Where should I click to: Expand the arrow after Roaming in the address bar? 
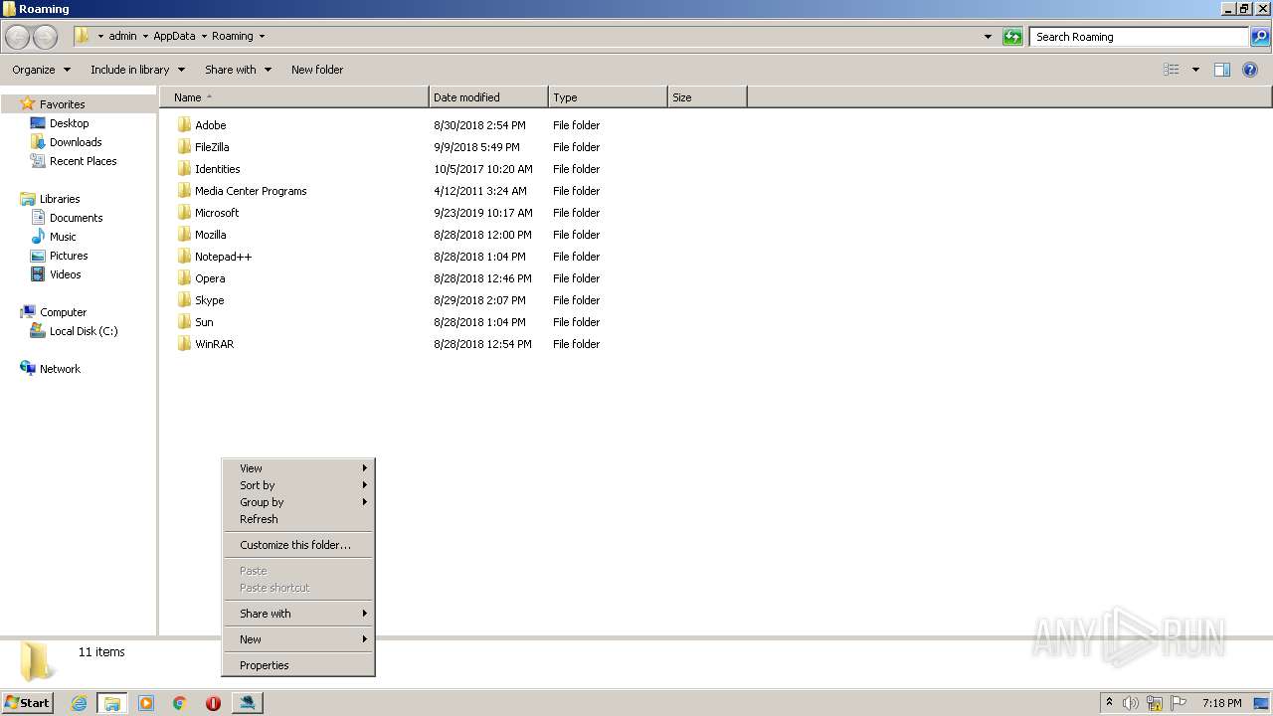point(262,36)
